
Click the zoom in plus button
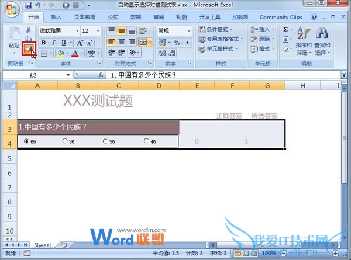click(335, 254)
